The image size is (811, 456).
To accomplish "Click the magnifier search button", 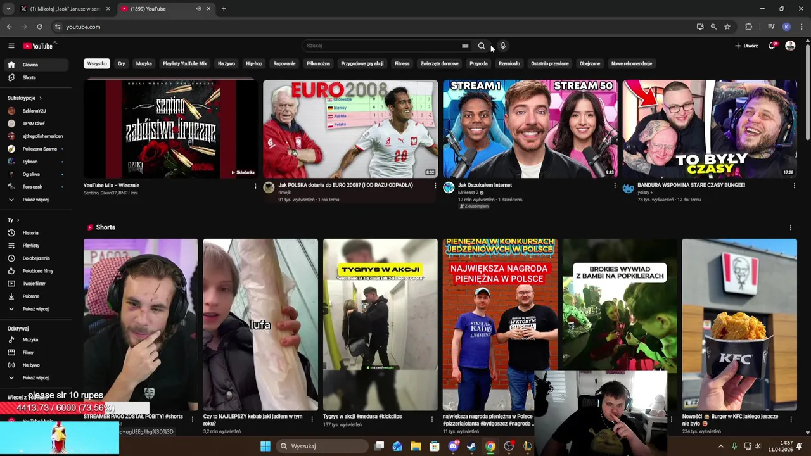I will pos(482,46).
